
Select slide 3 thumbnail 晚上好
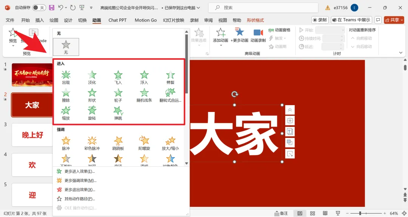click(x=32, y=135)
